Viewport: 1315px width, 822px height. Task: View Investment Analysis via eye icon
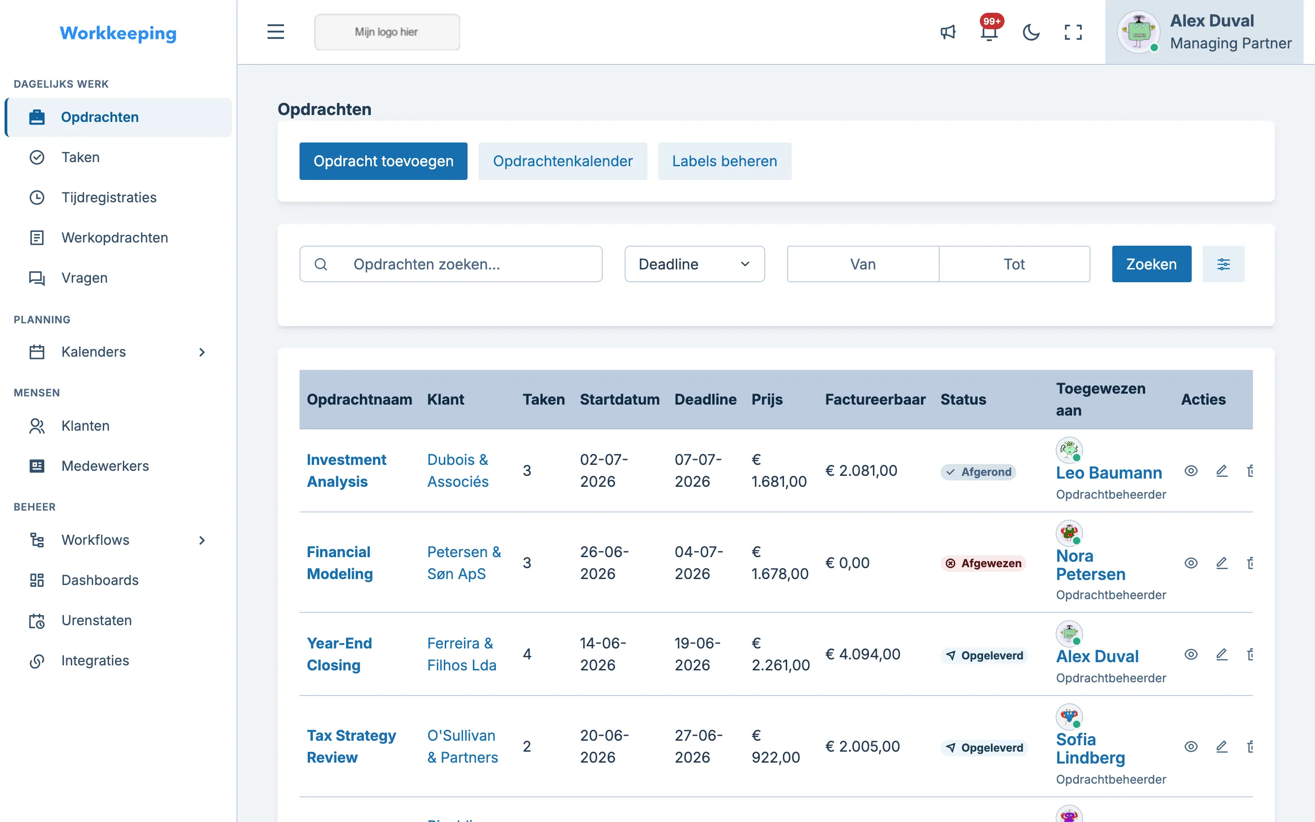click(x=1190, y=471)
